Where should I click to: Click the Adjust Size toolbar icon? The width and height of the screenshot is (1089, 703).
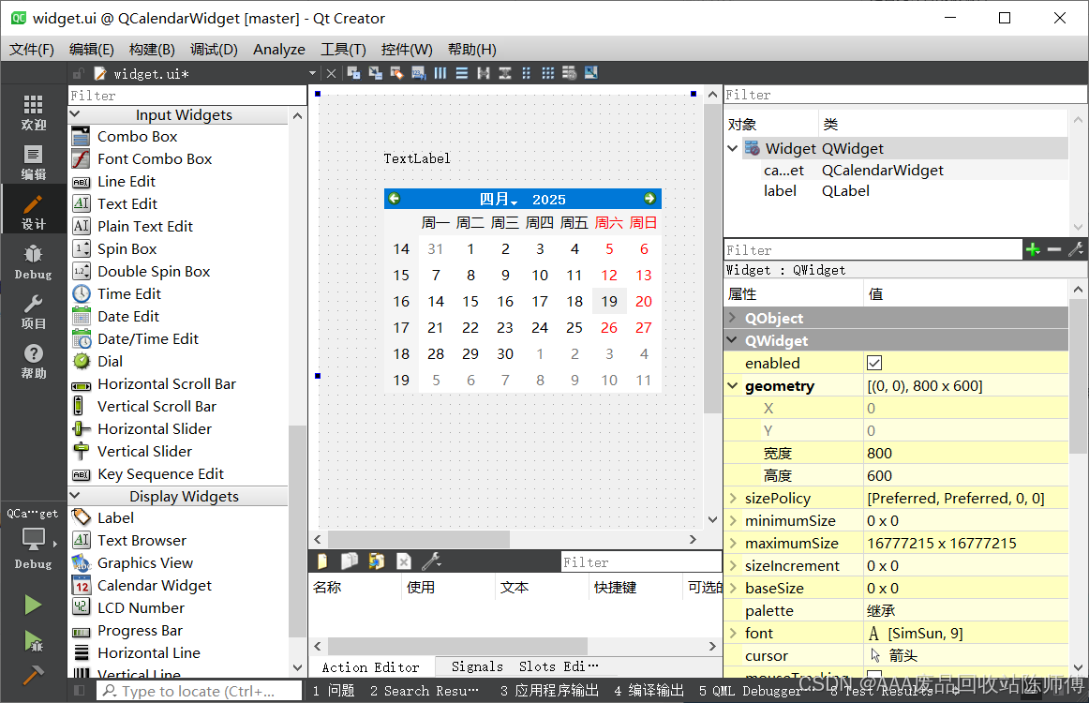592,72
